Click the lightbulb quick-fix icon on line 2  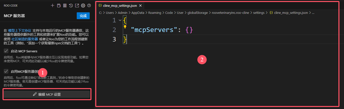pyautogui.click(x=125, y=26)
